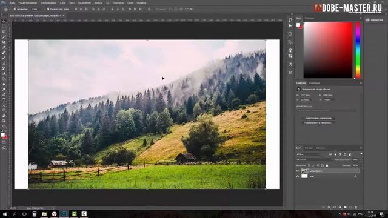Close the open document tab

coord(63,16)
